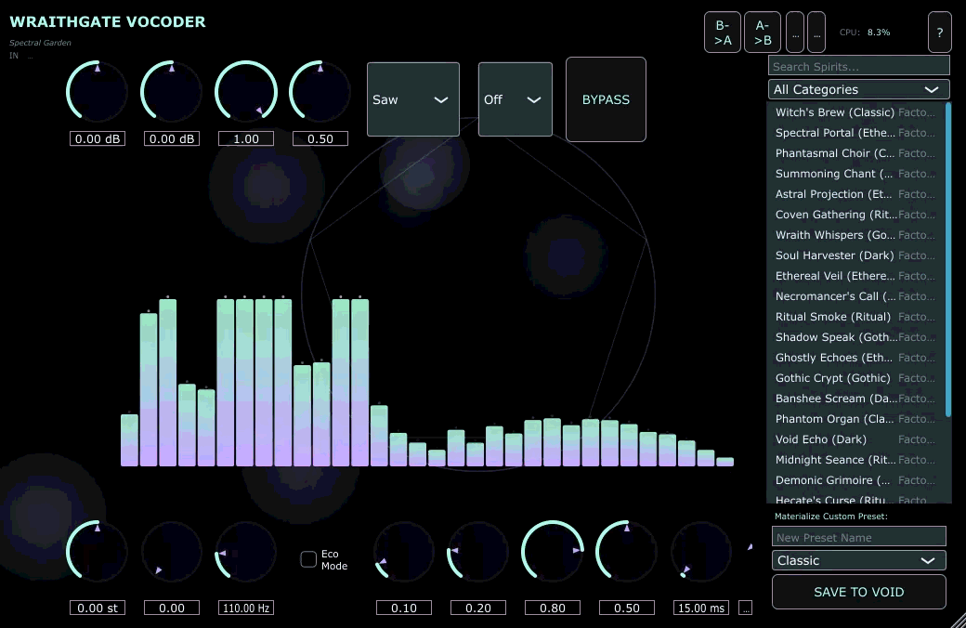Open the Classic category dropdown
The width and height of the screenshot is (966, 628).
point(859,560)
